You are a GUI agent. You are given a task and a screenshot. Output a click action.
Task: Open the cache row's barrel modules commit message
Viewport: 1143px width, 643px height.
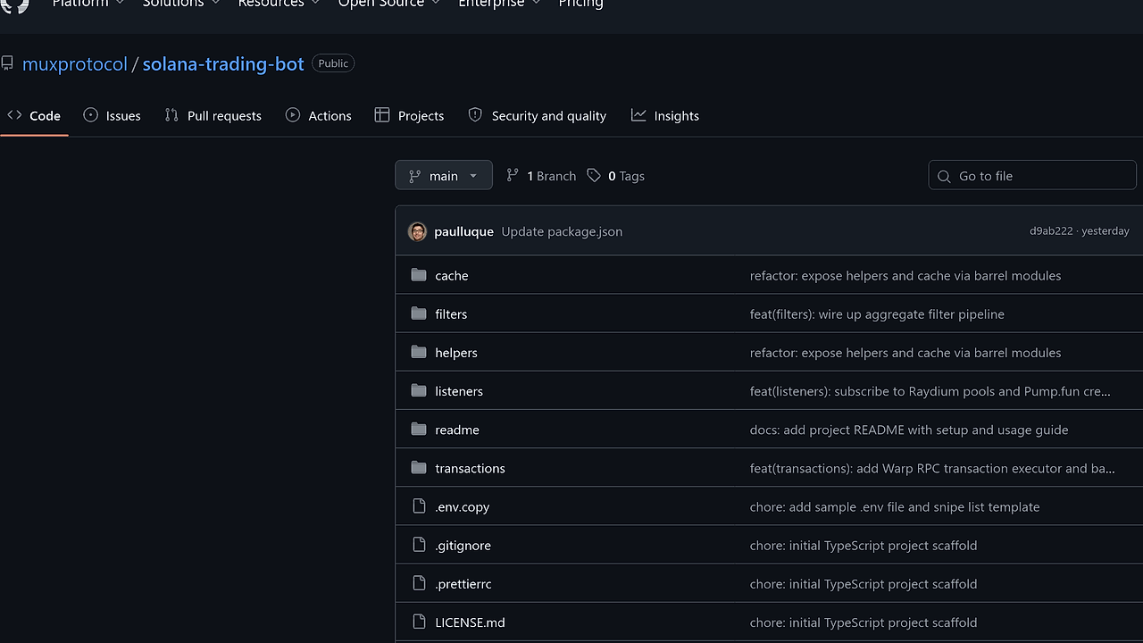[x=905, y=276]
